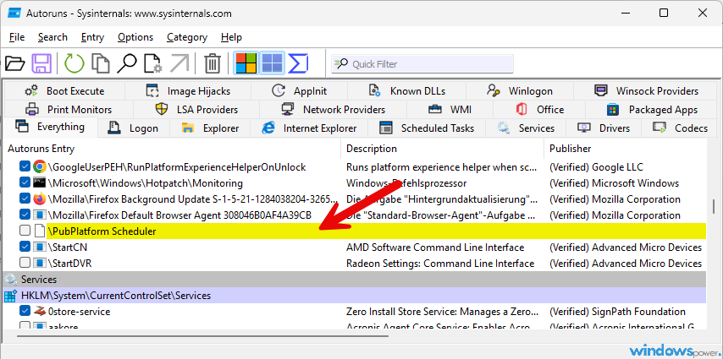This screenshot has width=723, height=359.
Task: Click the horizontal scrollbar at bottom
Action: click(203, 335)
